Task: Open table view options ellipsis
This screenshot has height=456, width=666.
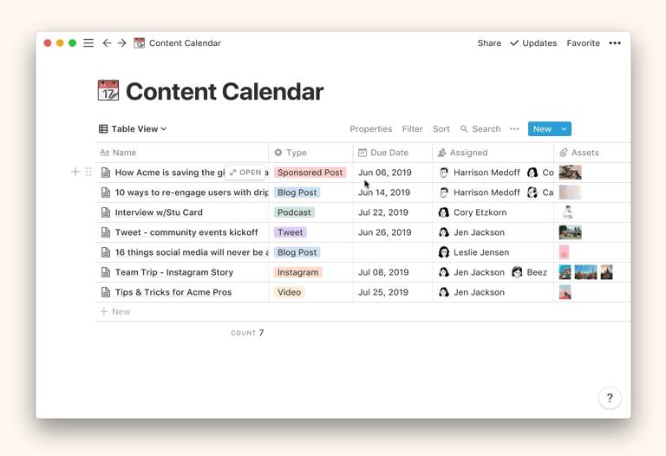Action: click(514, 129)
